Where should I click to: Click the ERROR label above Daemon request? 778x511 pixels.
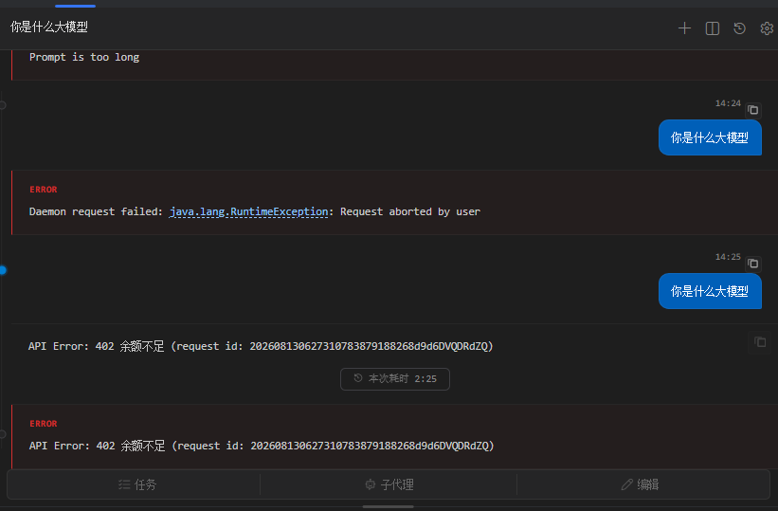coord(44,190)
